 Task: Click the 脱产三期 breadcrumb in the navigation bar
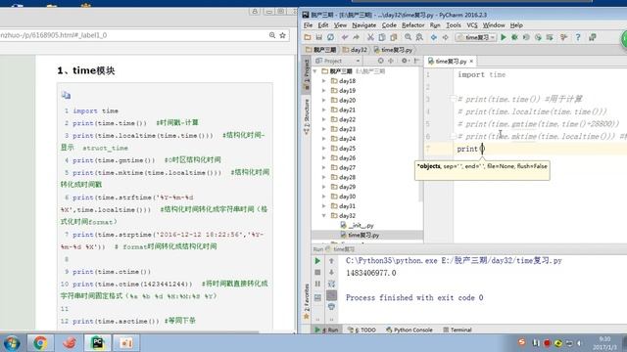point(321,50)
